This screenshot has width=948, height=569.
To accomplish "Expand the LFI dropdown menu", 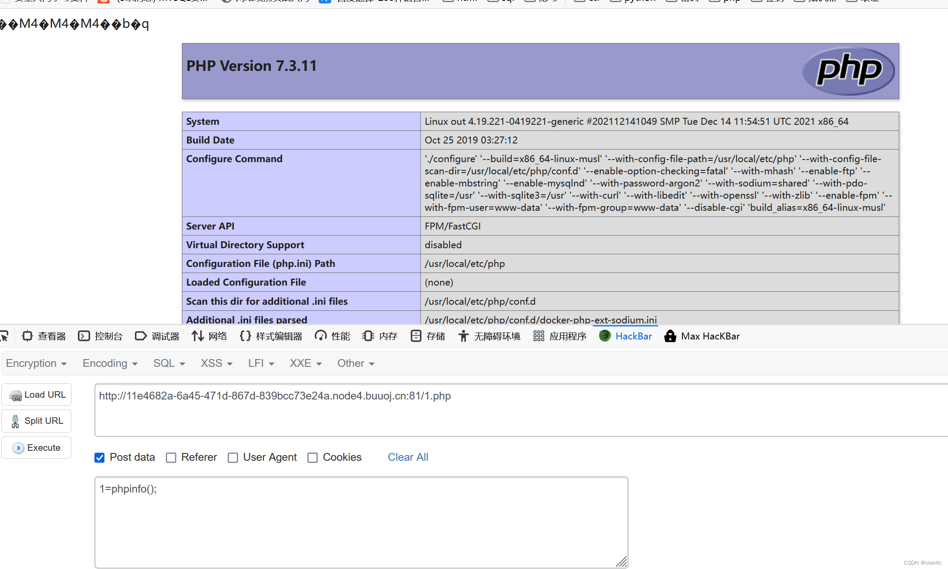I will pyautogui.click(x=261, y=363).
